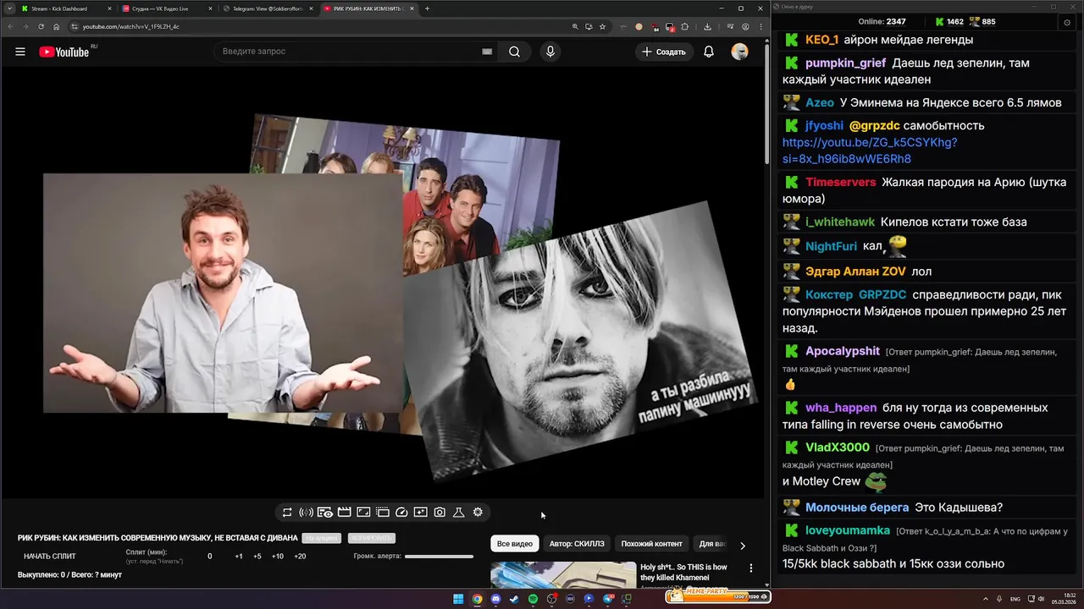Open jfyoshi's youtu.be link in chat

870,151
